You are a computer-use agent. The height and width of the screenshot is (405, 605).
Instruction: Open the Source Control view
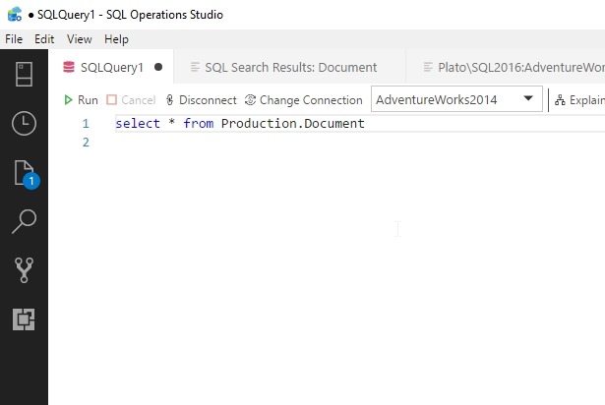tap(24, 270)
